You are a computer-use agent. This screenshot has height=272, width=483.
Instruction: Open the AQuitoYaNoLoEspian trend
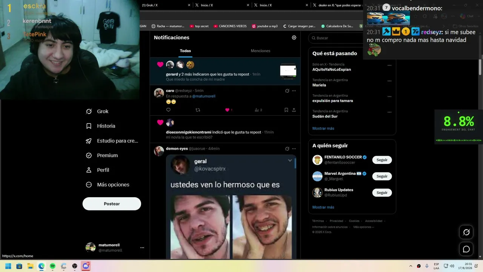pyautogui.click(x=332, y=70)
